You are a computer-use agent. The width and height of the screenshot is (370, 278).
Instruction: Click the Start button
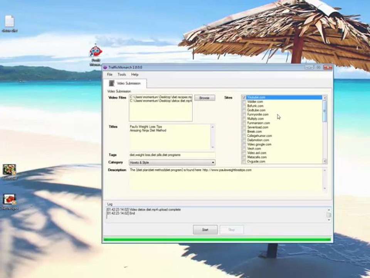(x=205, y=230)
